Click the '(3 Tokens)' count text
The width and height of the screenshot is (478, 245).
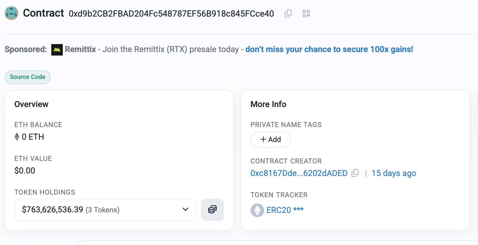tap(103, 210)
